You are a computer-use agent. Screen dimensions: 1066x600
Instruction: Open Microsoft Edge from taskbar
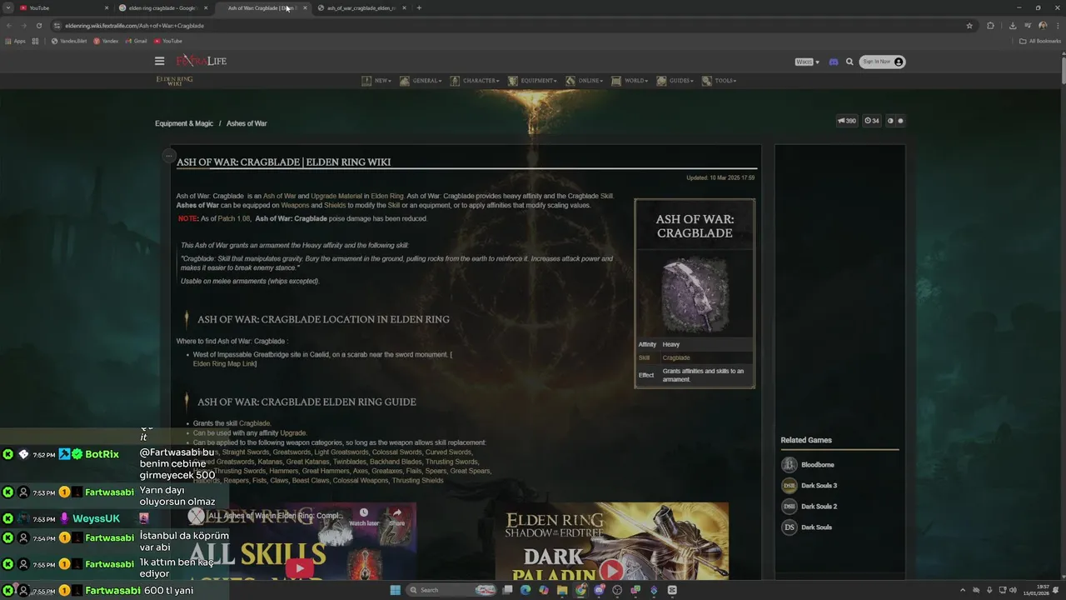pos(526,590)
